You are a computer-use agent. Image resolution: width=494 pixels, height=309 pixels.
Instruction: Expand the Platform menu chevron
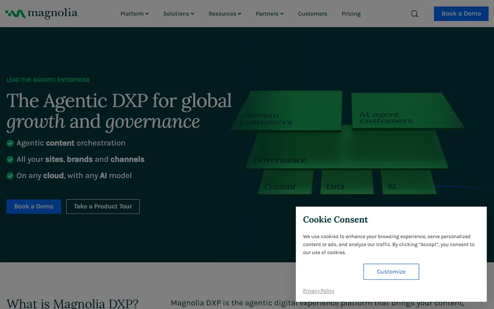click(147, 14)
